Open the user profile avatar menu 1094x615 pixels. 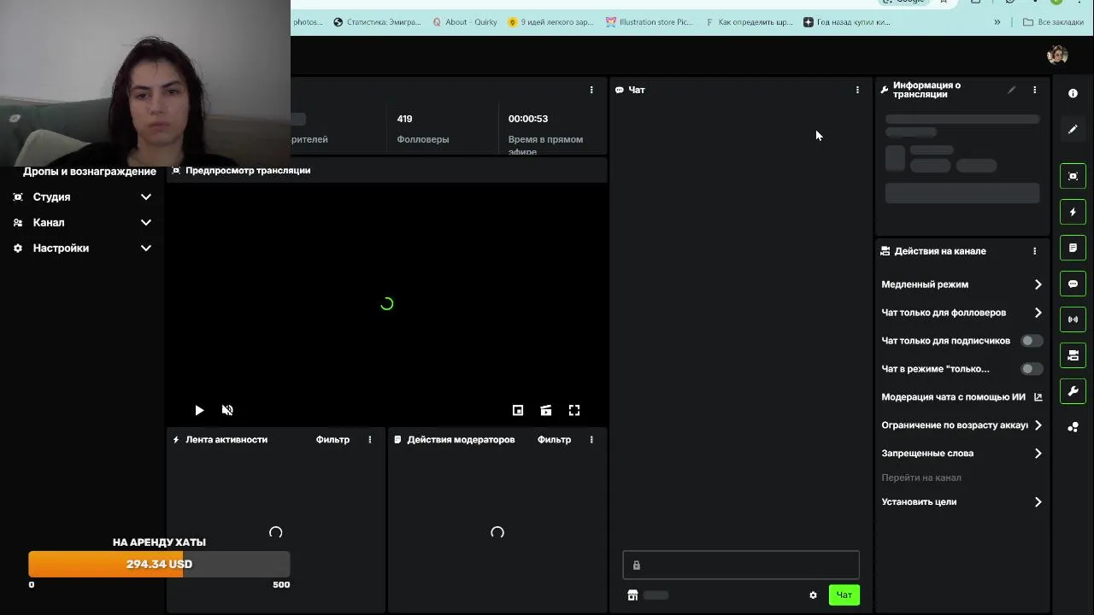pyautogui.click(x=1057, y=55)
